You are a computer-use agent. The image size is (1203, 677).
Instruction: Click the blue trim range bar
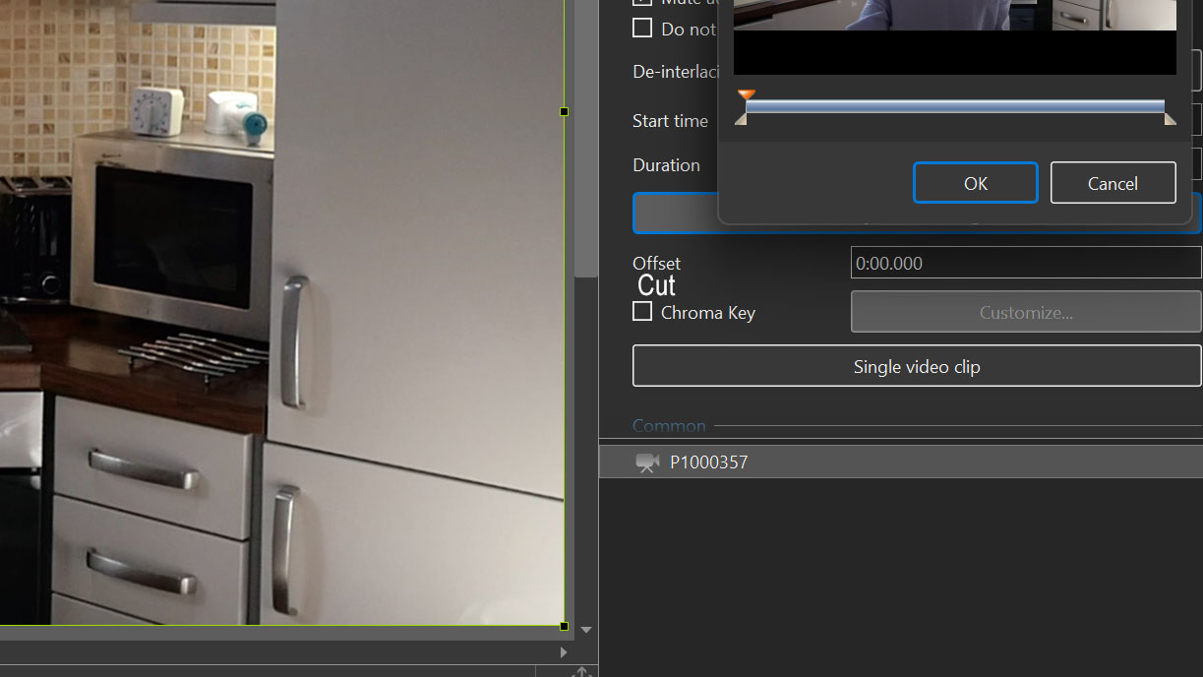coord(954,106)
